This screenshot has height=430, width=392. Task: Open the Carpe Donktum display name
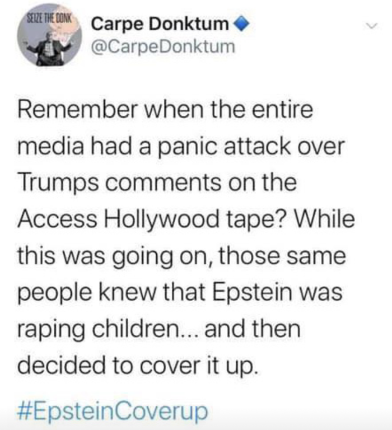point(160,24)
